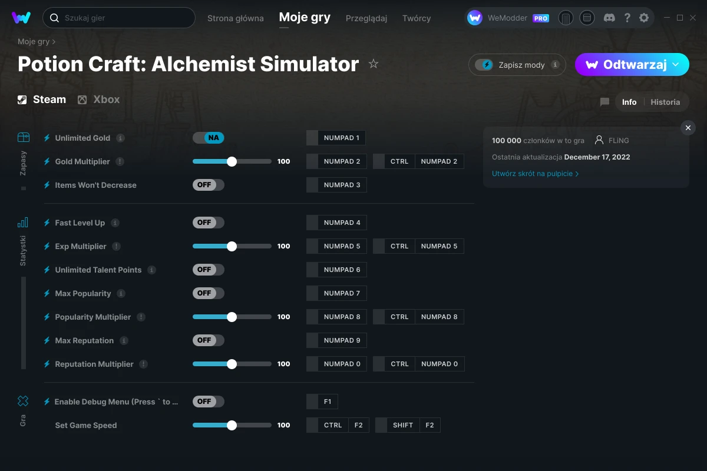This screenshot has width=707, height=471.
Task: Click Utwórz skrót na pulpicie link
Action: coord(535,174)
